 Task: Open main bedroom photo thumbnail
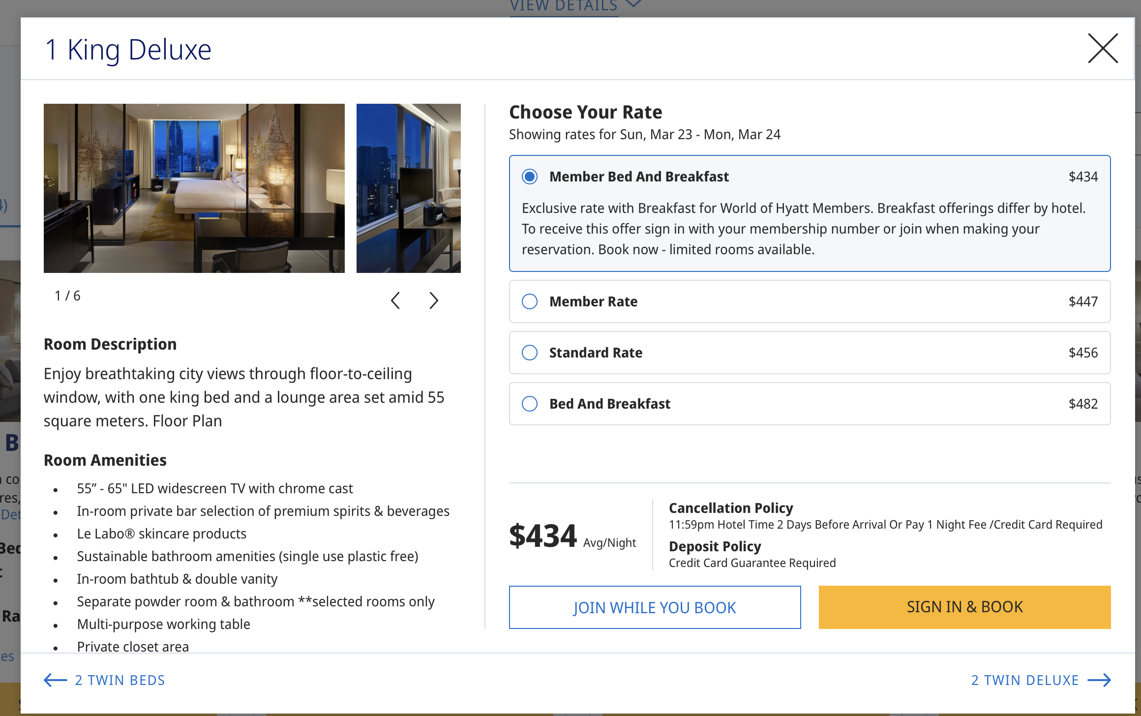(x=194, y=188)
